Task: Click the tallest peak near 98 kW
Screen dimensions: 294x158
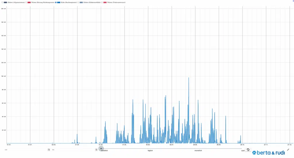Action: [189, 78]
